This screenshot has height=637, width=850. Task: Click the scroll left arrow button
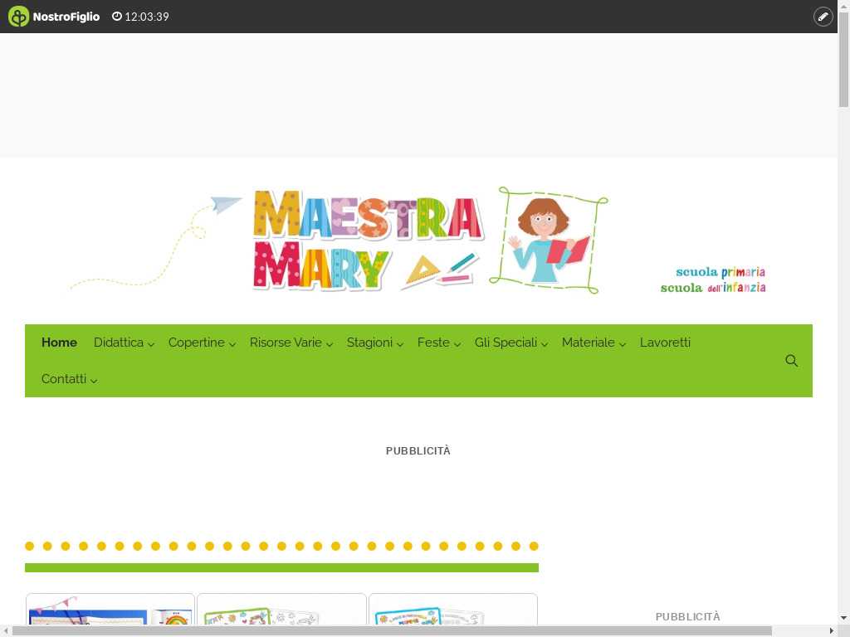pos(6,631)
